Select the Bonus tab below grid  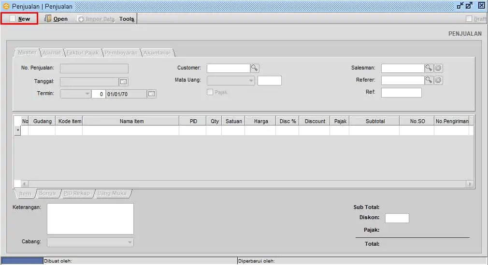(x=47, y=193)
